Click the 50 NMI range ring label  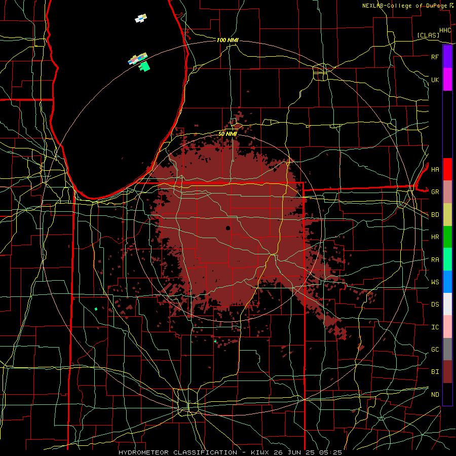(227, 134)
